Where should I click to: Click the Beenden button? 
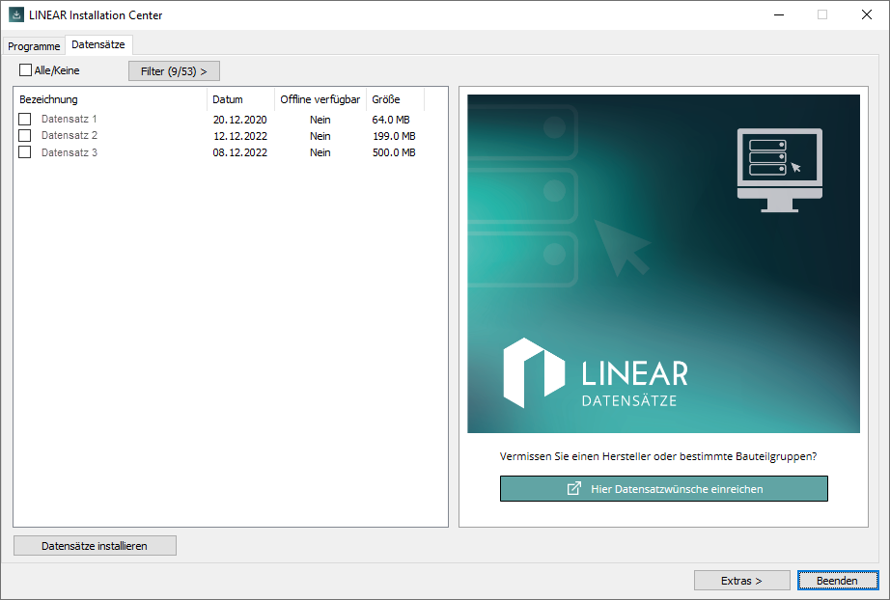tap(838, 581)
